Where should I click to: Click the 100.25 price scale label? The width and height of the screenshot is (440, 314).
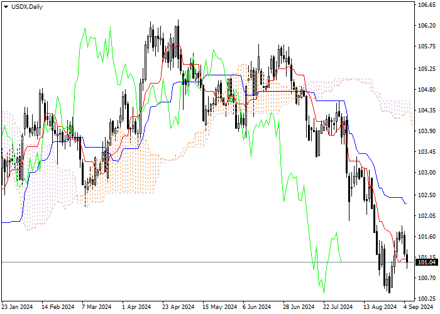point(427,298)
